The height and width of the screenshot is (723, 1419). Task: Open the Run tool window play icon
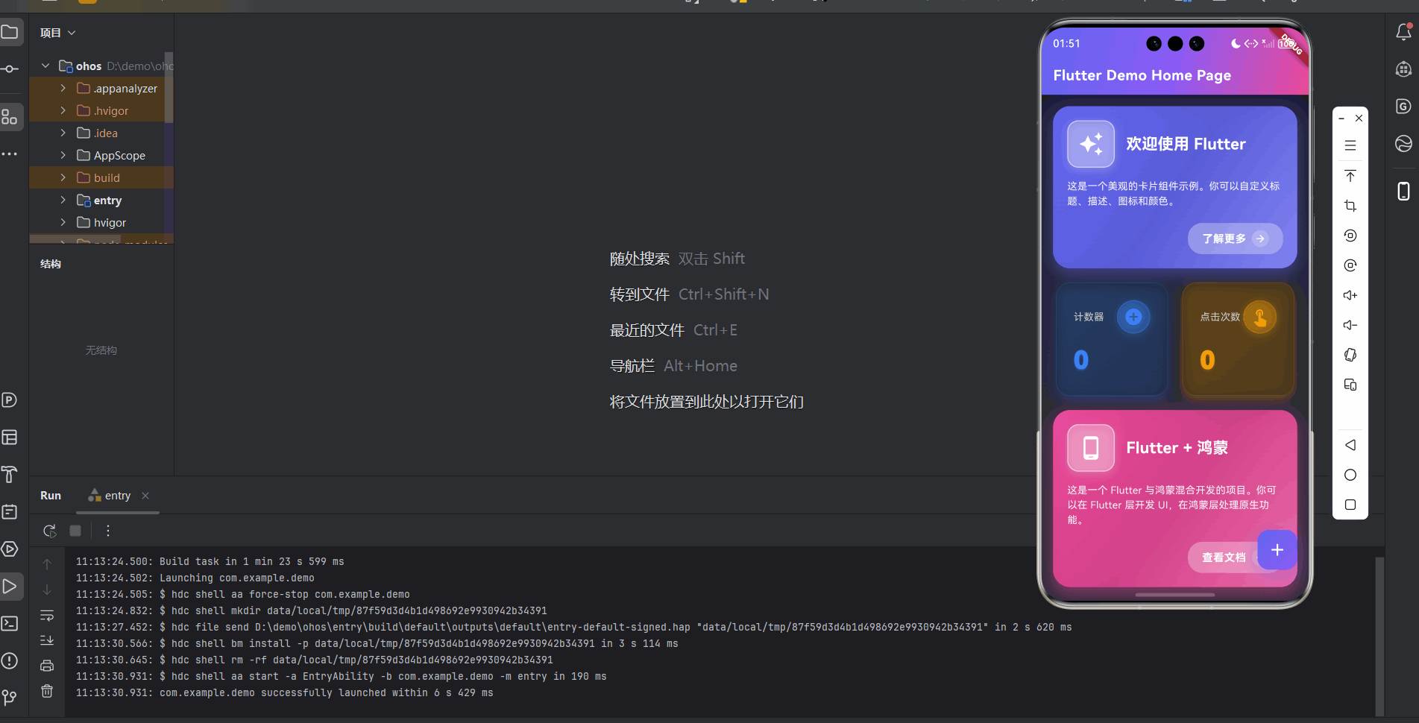[x=10, y=587]
